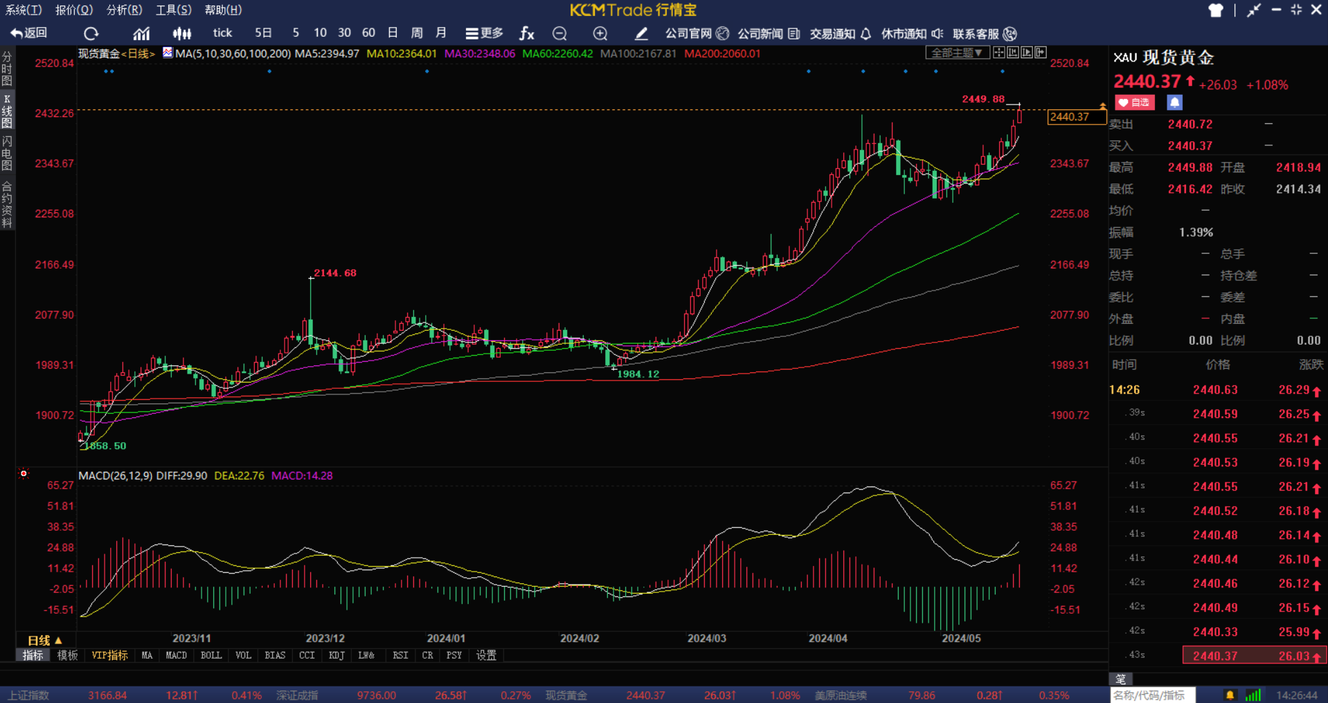Viewport: 1328px width, 703px height.
Task: Zoom out the chart with minus magnifier
Action: (x=559, y=33)
